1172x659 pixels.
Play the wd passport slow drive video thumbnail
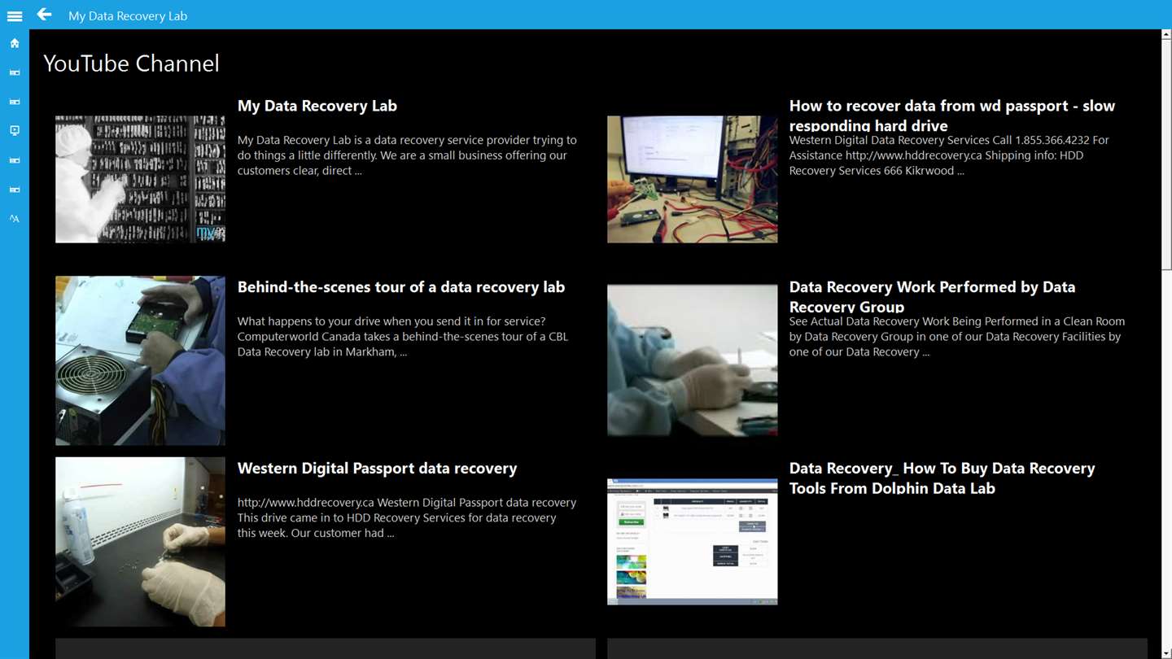click(692, 179)
